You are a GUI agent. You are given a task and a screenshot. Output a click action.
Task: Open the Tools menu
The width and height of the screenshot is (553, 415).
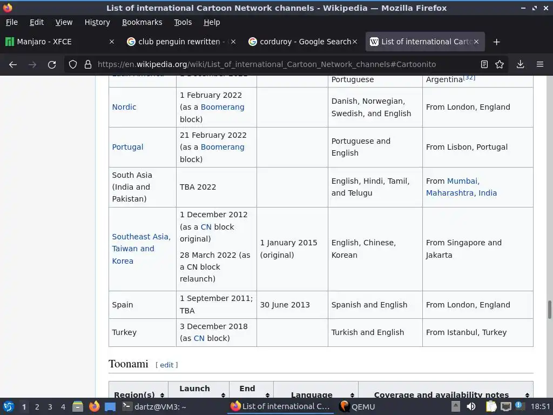pos(183,22)
